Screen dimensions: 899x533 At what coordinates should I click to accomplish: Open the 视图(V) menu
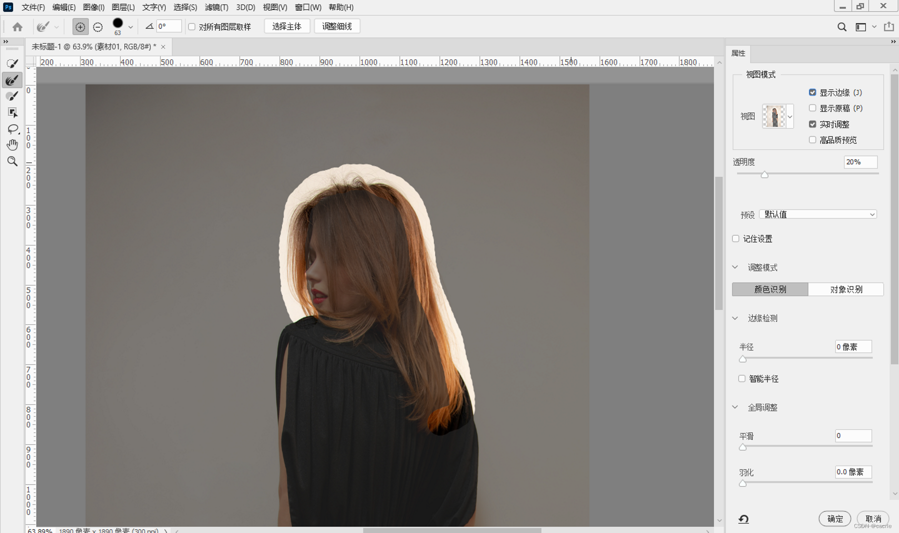pyautogui.click(x=275, y=7)
